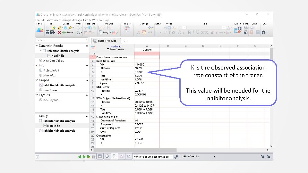
Task: Select the Table of results tab
Action: pyautogui.click(x=106, y=41)
